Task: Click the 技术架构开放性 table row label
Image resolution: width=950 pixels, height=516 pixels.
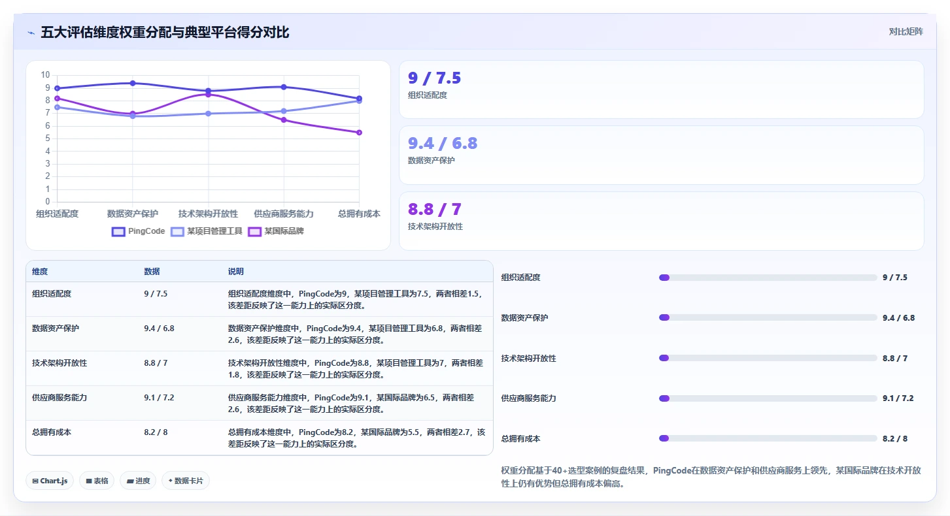Action: 59,363
